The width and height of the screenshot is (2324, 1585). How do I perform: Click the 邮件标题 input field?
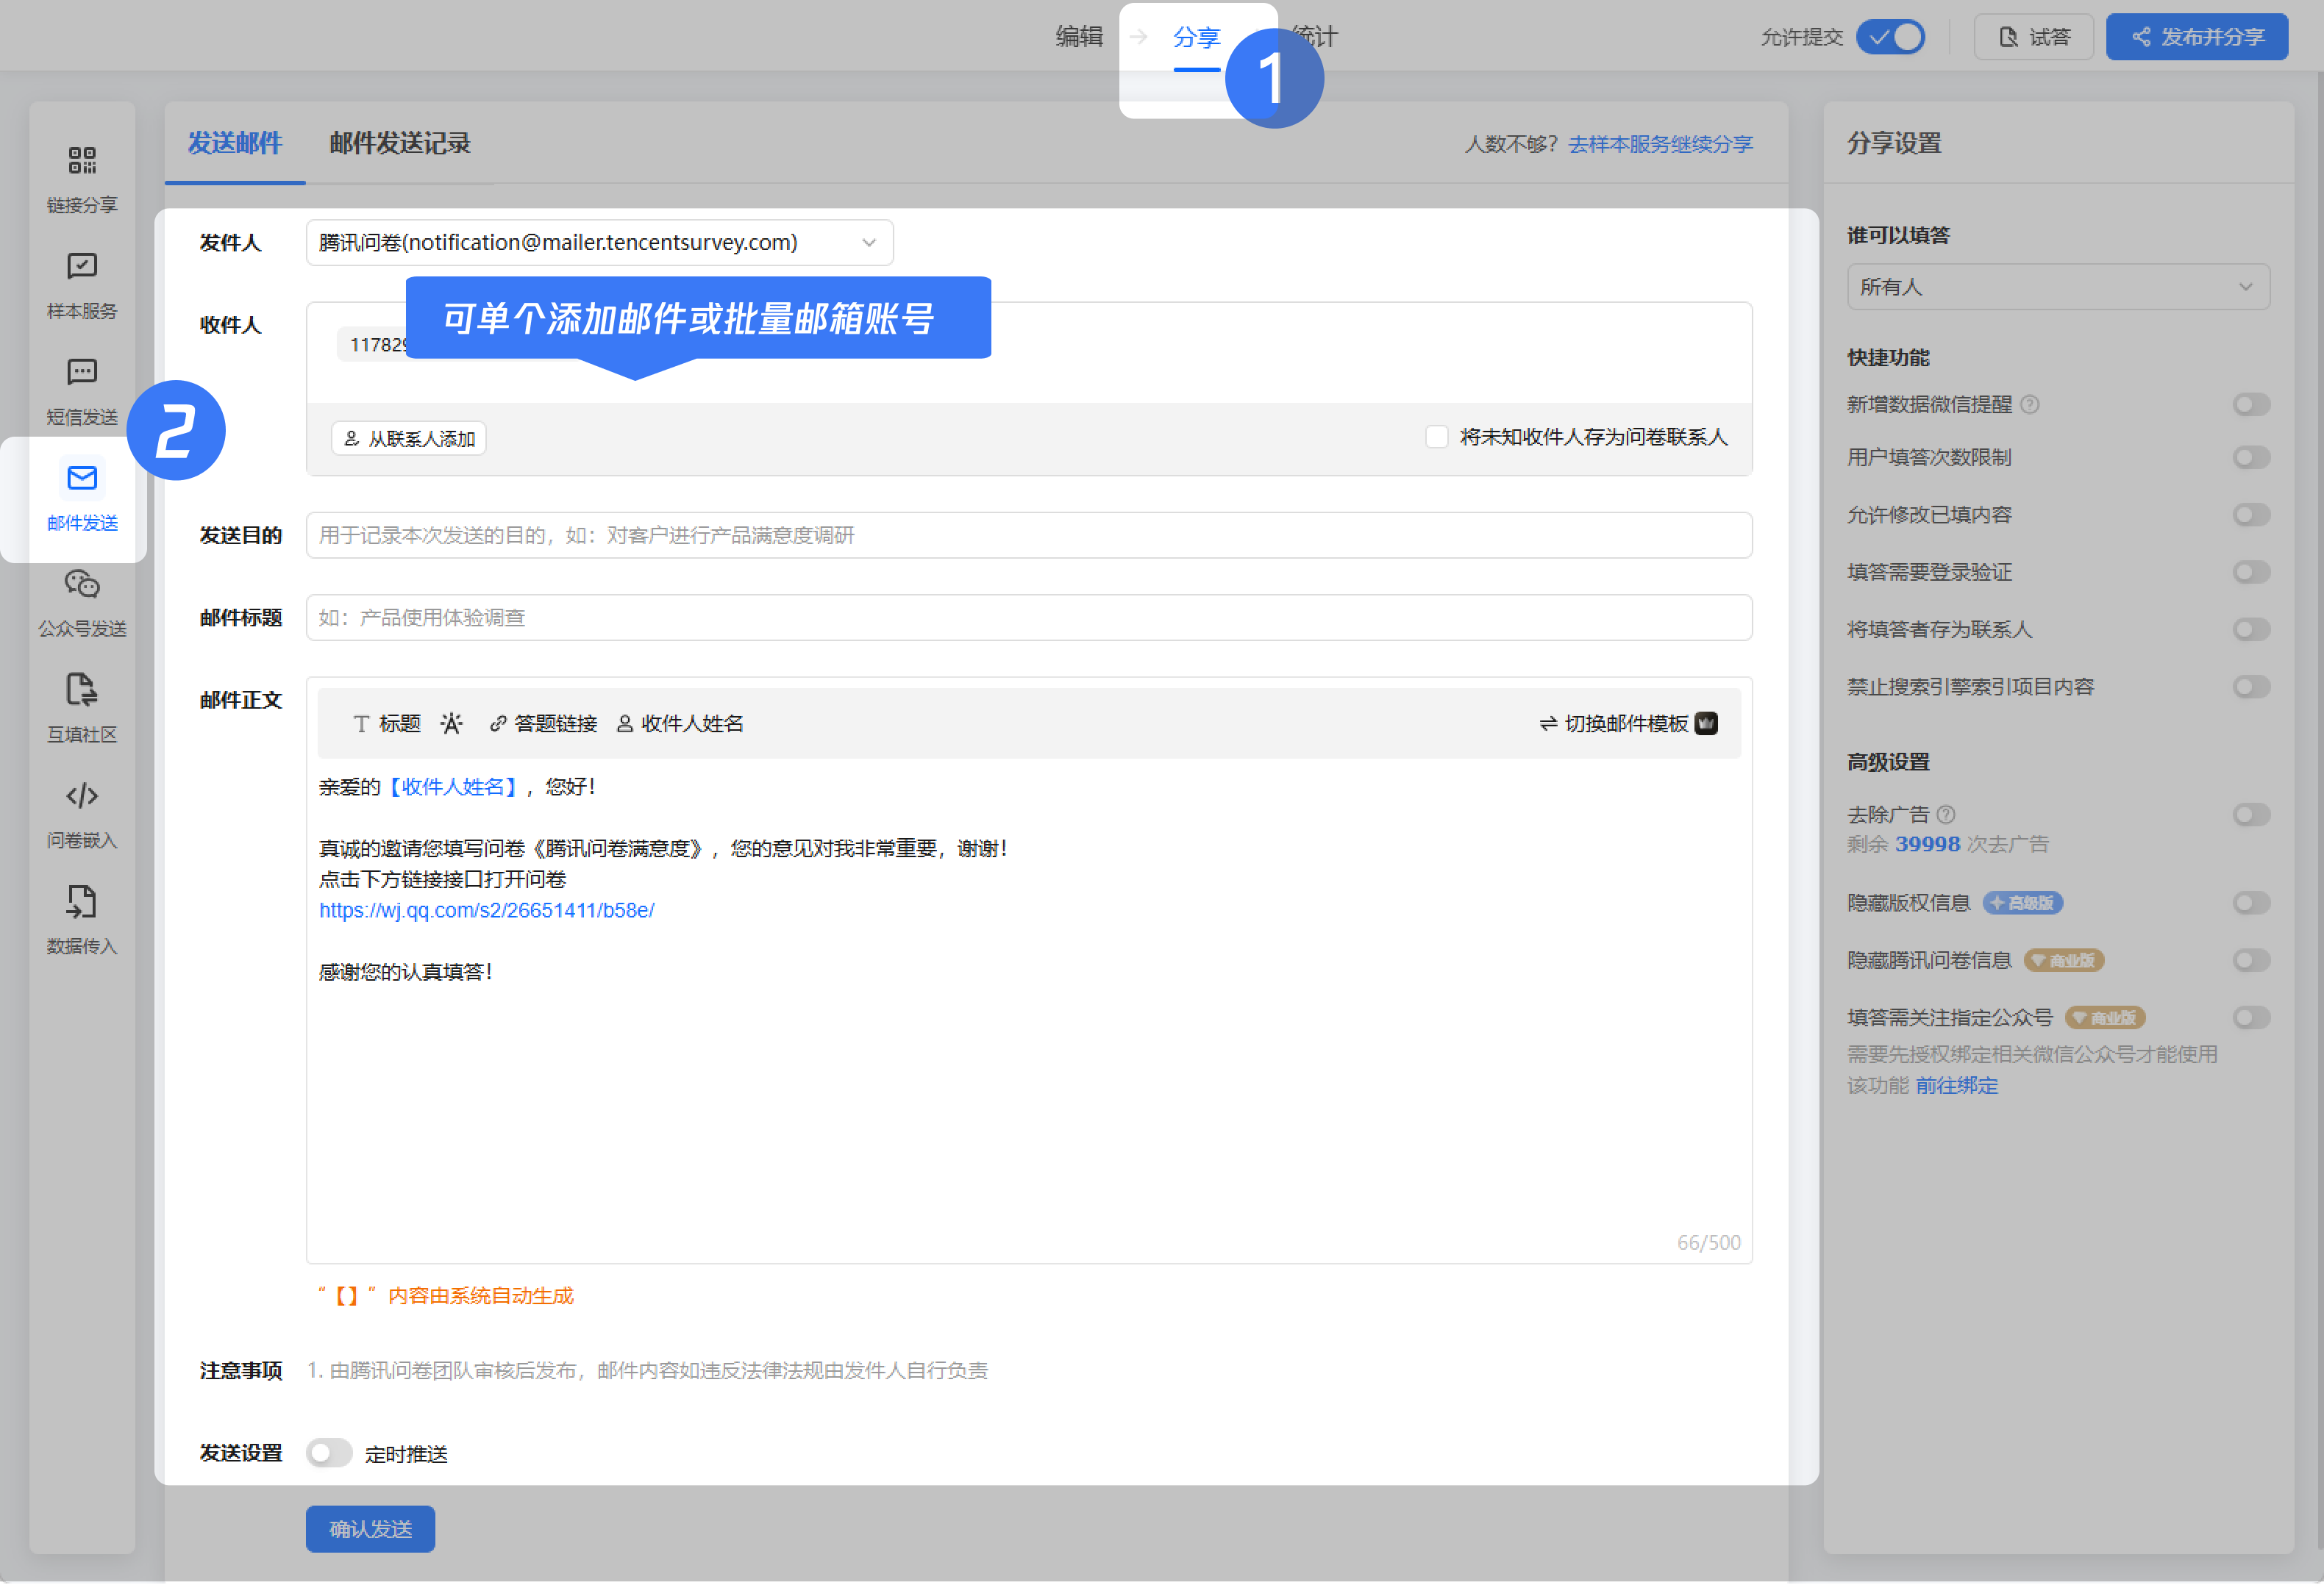point(1028,618)
